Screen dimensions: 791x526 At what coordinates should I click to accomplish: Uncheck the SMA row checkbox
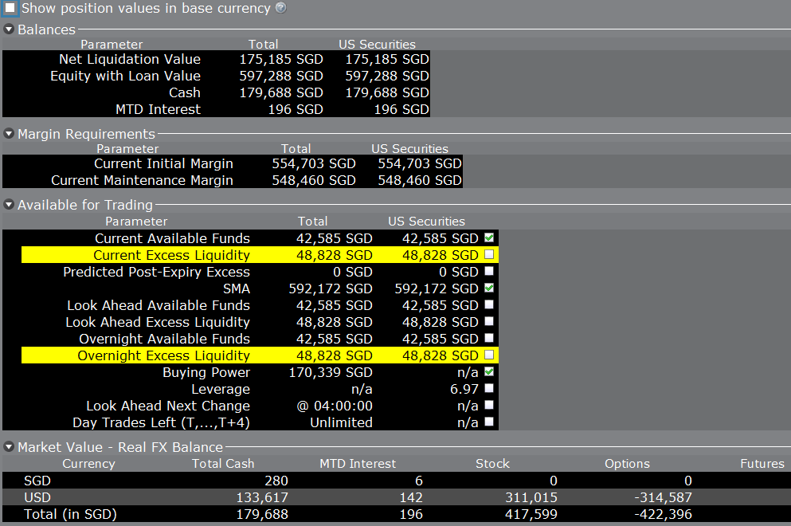pos(489,289)
